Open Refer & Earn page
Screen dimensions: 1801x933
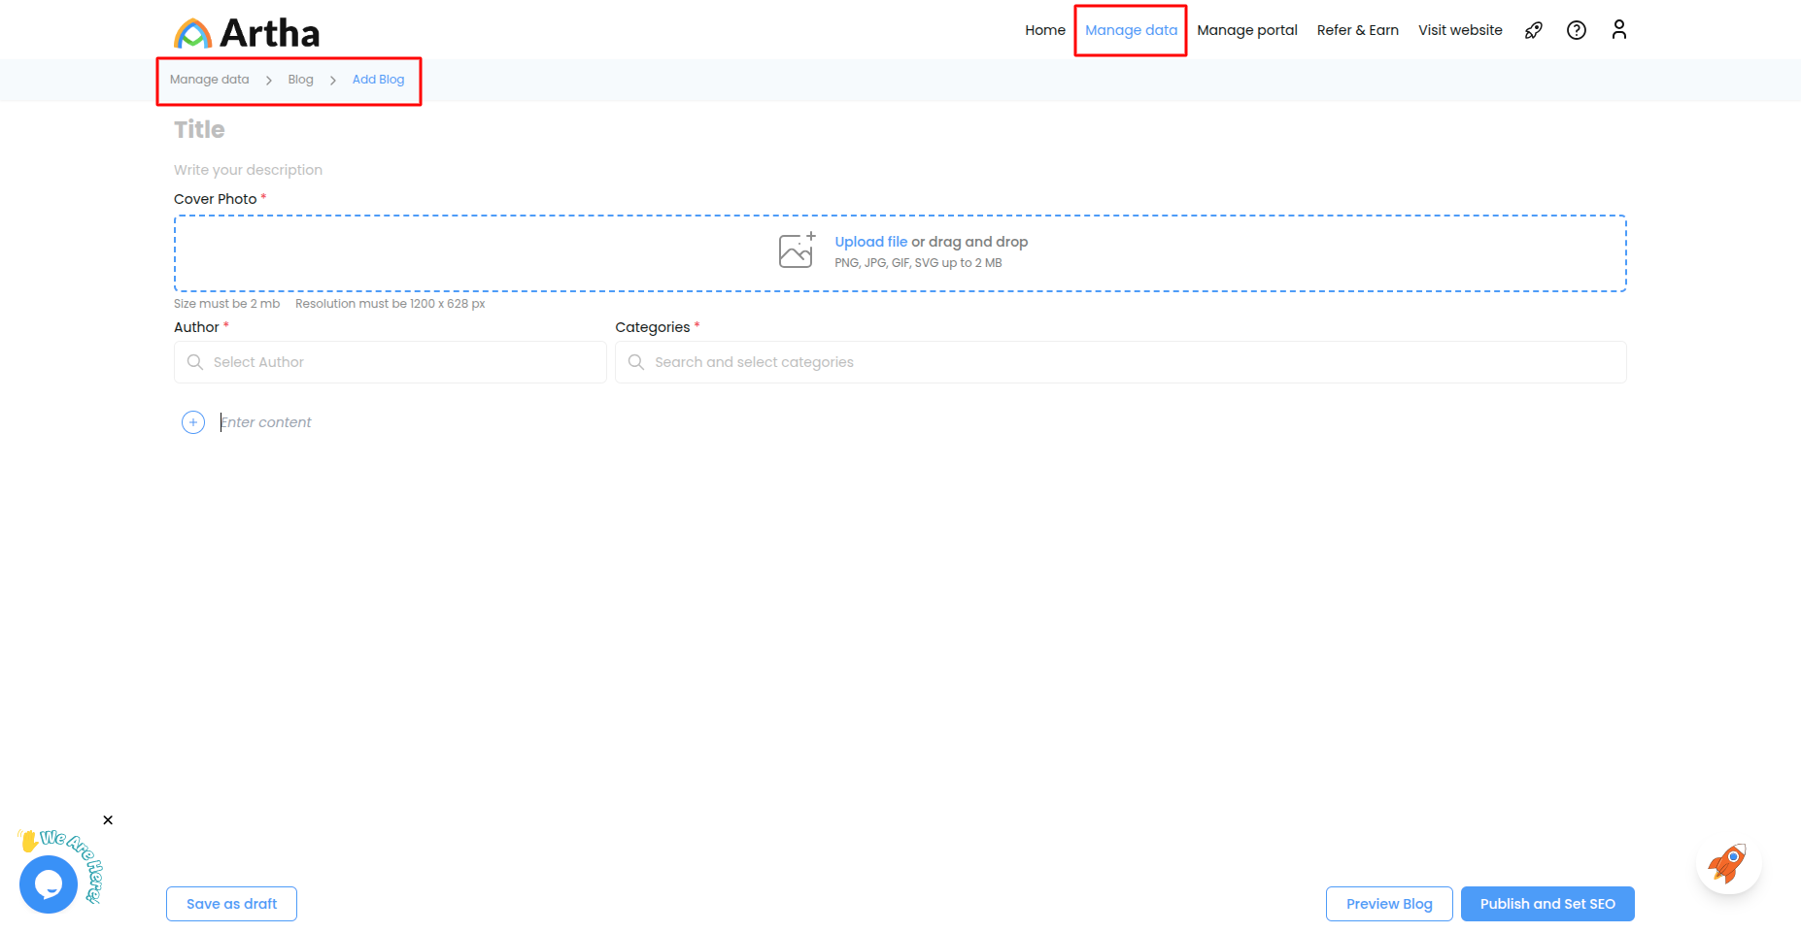(1357, 30)
